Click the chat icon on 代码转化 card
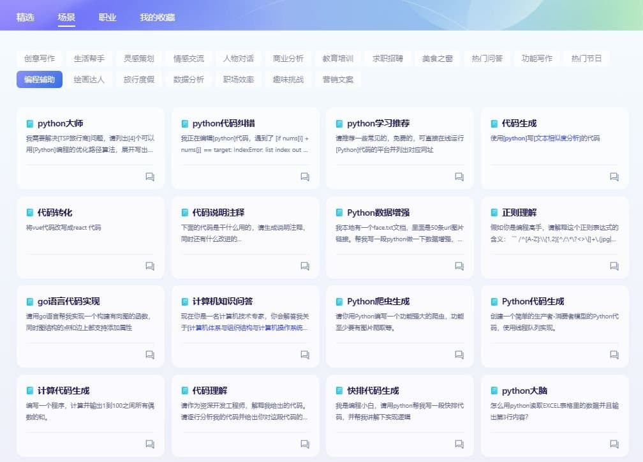Image resolution: width=643 pixels, height=462 pixels. pyautogui.click(x=150, y=266)
